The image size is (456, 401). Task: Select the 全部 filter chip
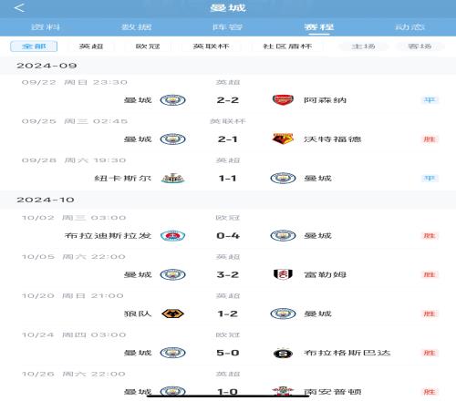pos(34,46)
